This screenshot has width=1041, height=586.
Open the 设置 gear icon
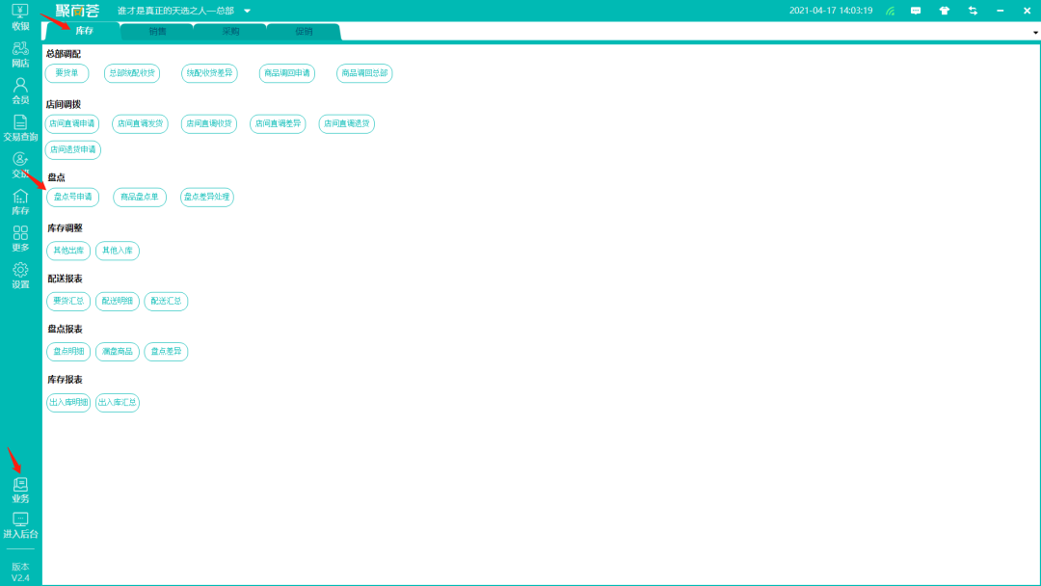click(20, 271)
